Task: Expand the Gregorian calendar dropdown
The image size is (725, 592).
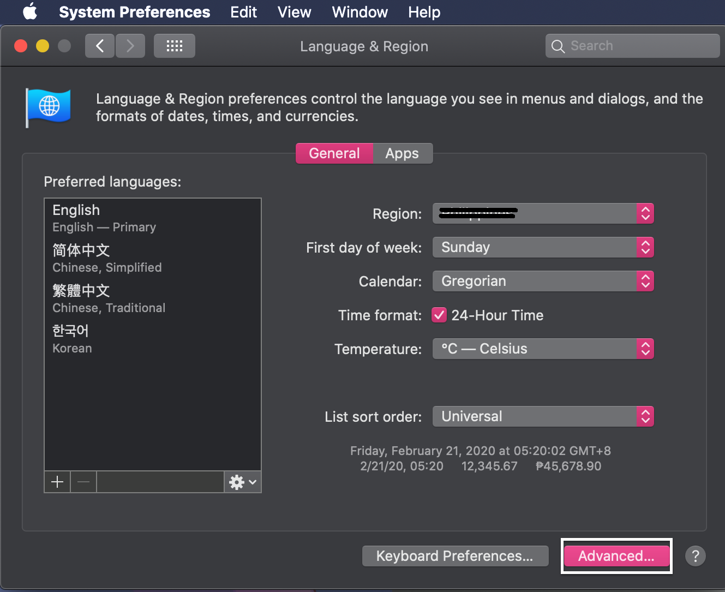Action: pos(543,282)
